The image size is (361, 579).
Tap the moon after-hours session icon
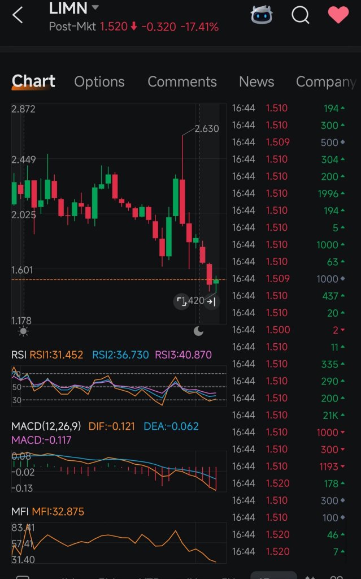pos(199,331)
